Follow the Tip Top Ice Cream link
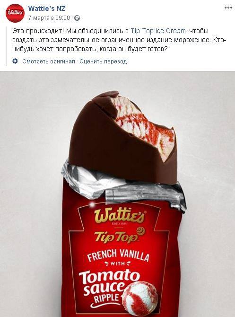 (x=158, y=31)
